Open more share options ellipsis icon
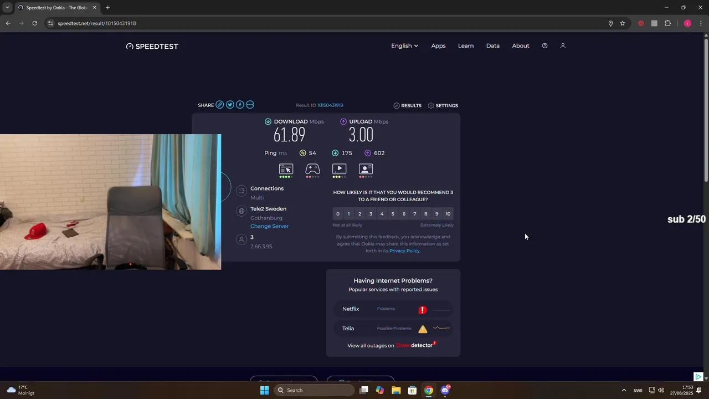The image size is (709, 399). tap(250, 105)
